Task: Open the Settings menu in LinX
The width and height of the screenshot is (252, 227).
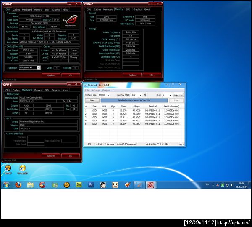Action: 95,90
